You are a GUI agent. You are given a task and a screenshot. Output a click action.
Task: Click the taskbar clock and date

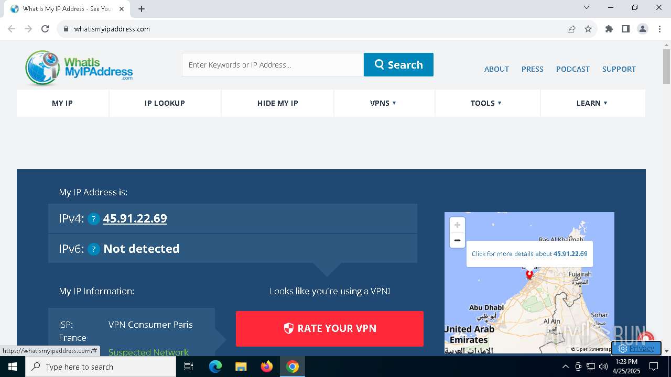(626, 367)
